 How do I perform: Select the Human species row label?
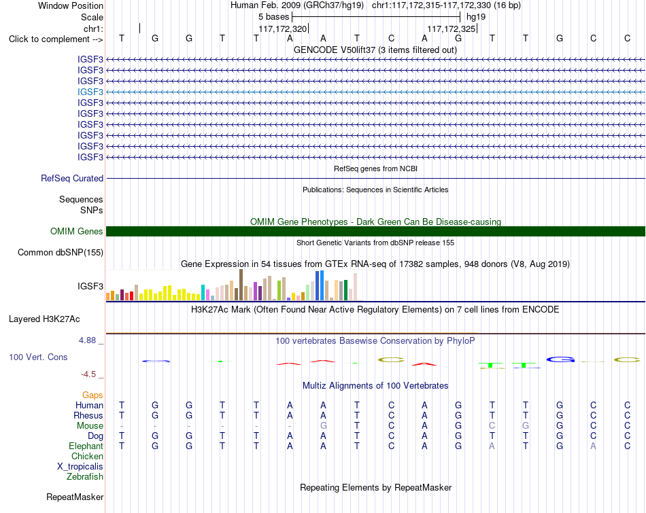click(x=89, y=405)
